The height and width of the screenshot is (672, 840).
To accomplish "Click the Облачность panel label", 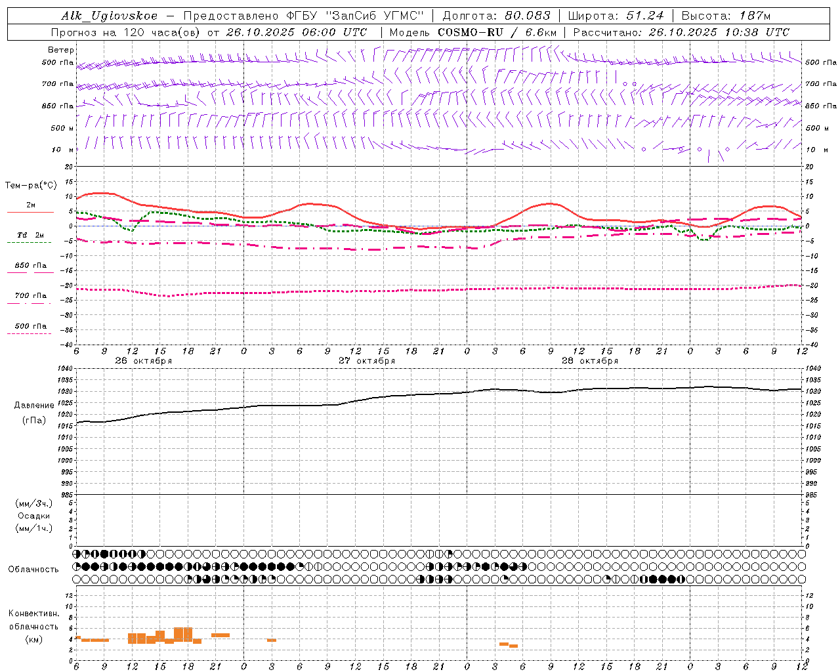I will click(33, 569).
